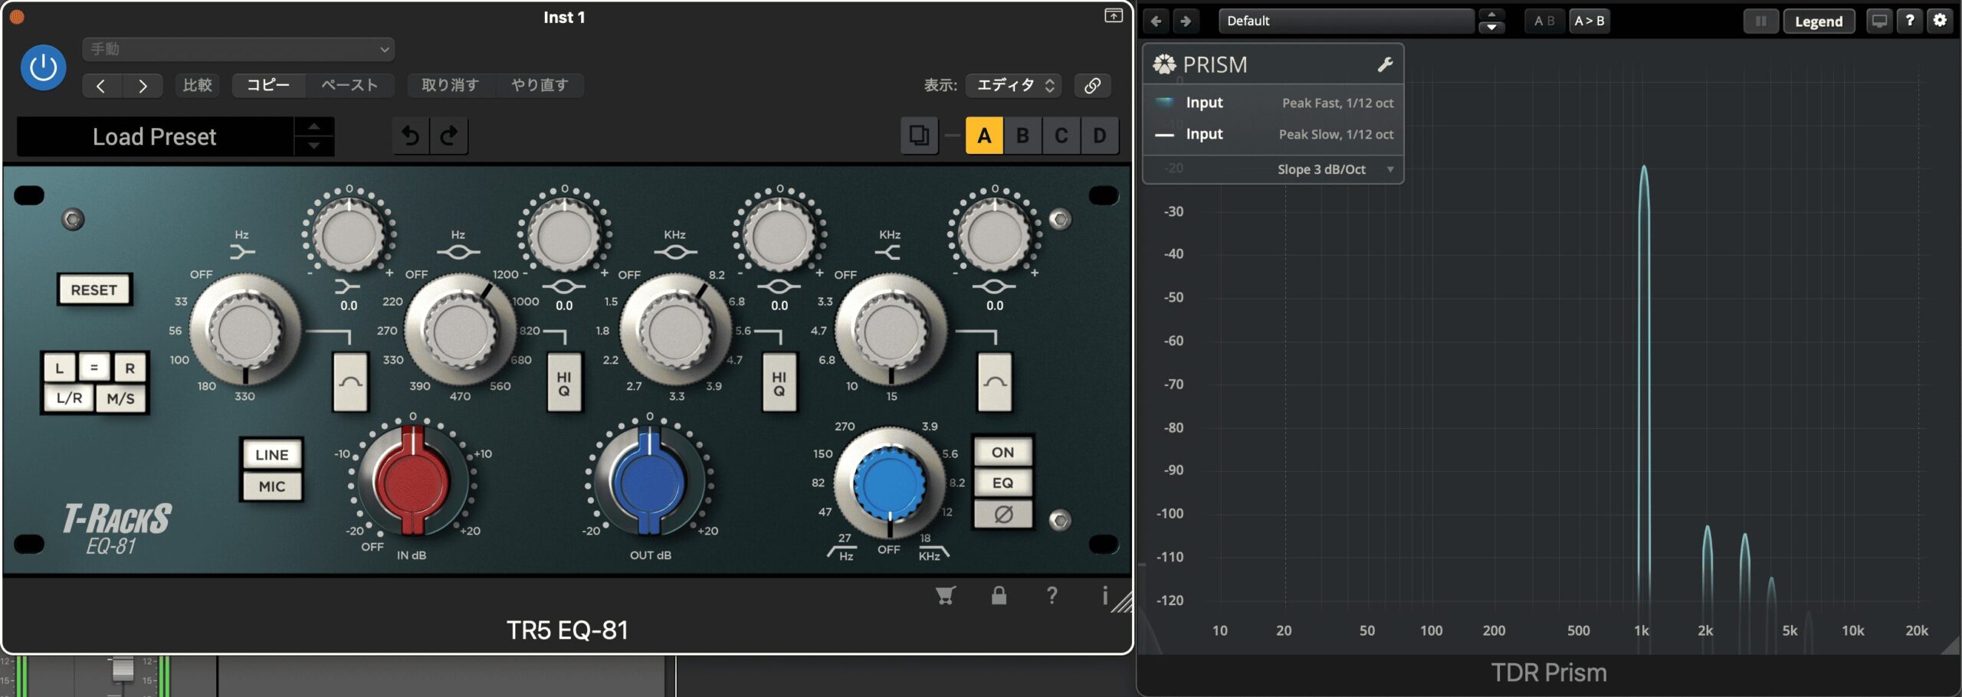Toggle the EQ button on
The image size is (1962, 697).
1002,483
